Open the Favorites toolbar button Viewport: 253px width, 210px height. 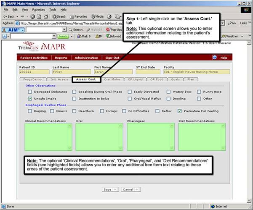pyautogui.click(x=79, y=16)
